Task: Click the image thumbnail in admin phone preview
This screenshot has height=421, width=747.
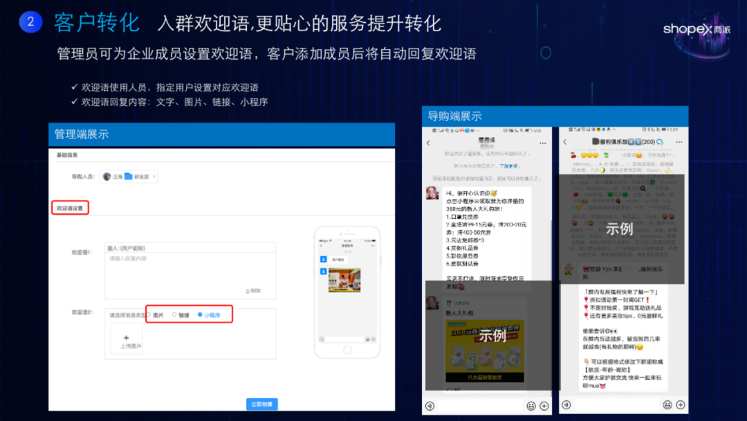Action: [344, 280]
